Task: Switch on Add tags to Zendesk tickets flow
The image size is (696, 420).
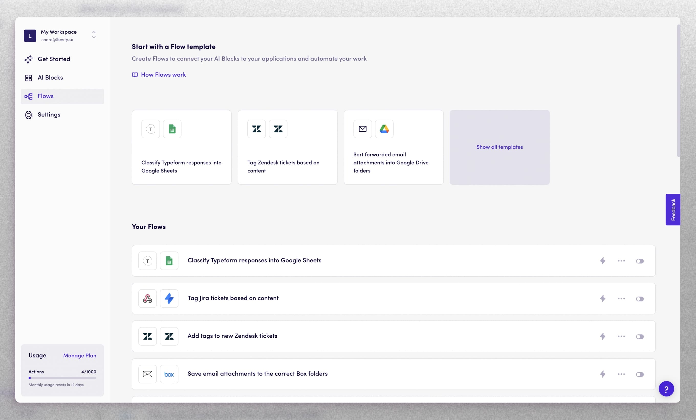Action: 639,337
